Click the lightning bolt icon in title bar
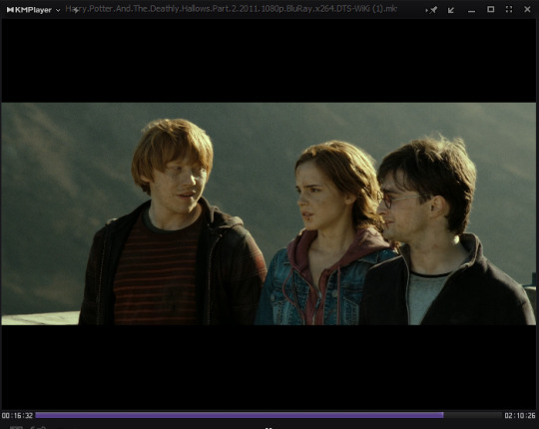 (75, 10)
